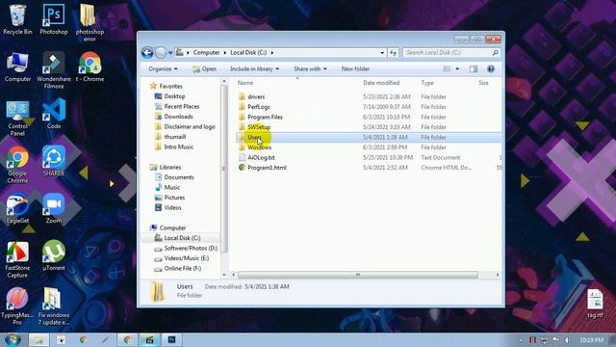Open Software/Photos (D:) drive in sidebar

[191, 249]
